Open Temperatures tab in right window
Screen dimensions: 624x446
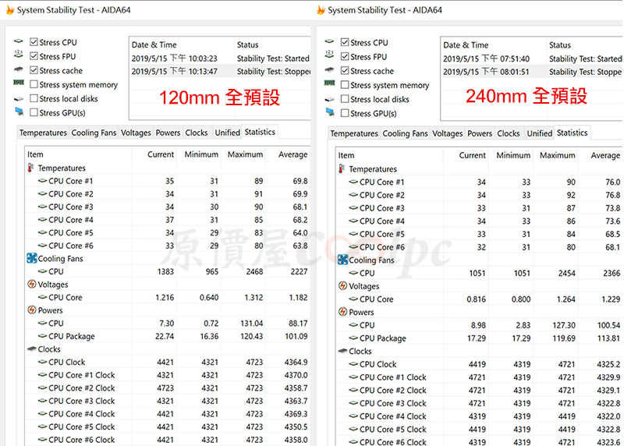point(354,133)
